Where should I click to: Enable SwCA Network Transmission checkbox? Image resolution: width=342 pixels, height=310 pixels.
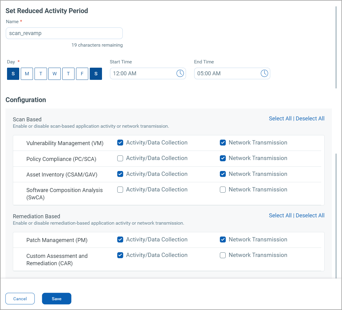(223, 190)
